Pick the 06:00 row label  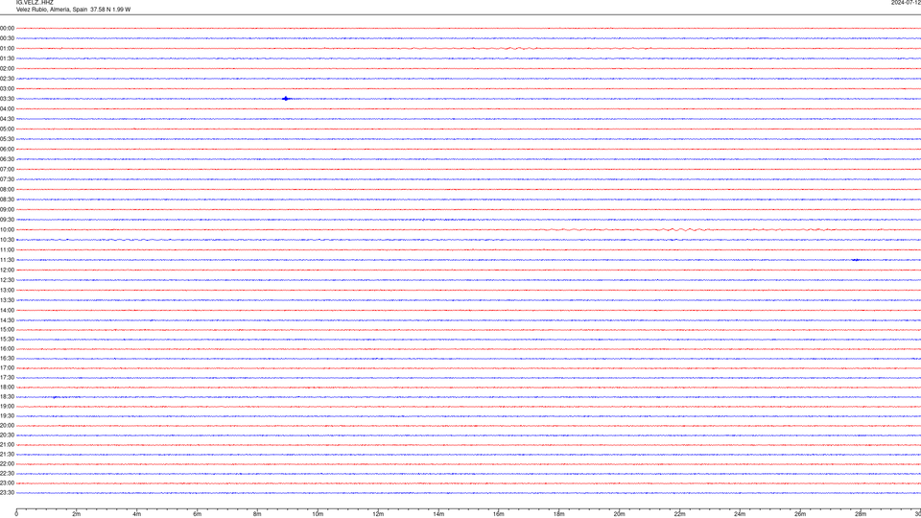click(7, 150)
